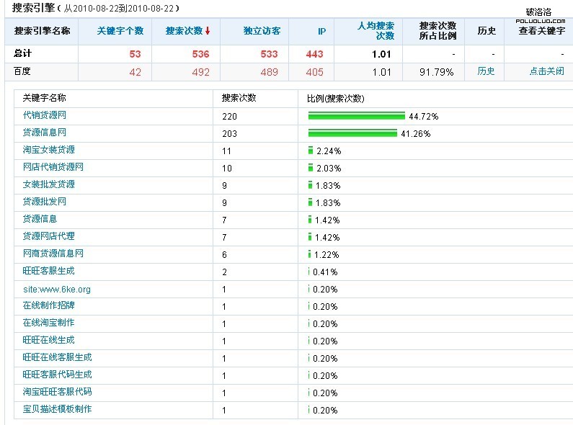
Task: Sort by 人均搜索次数 column header
Action: [376, 31]
